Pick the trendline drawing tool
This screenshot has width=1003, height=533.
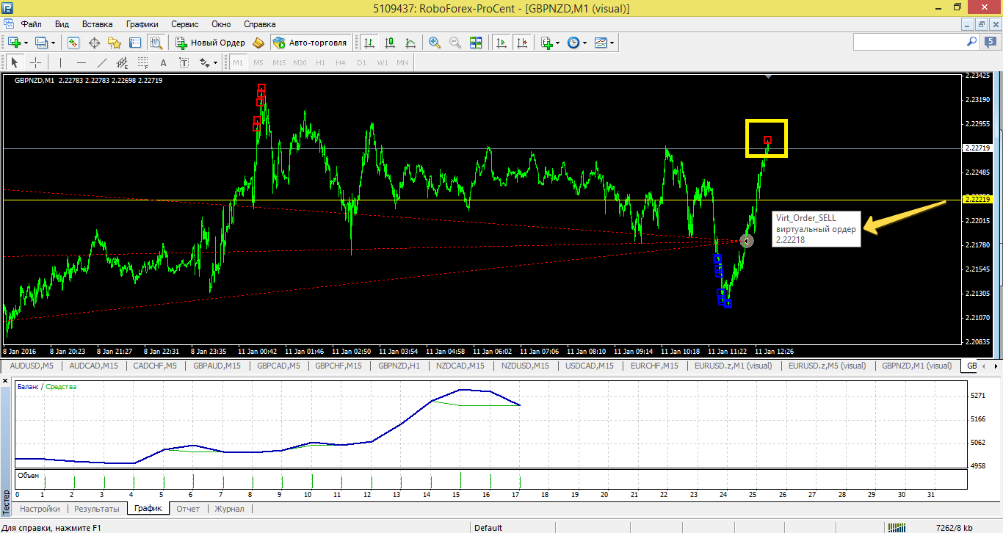click(102, 62)
